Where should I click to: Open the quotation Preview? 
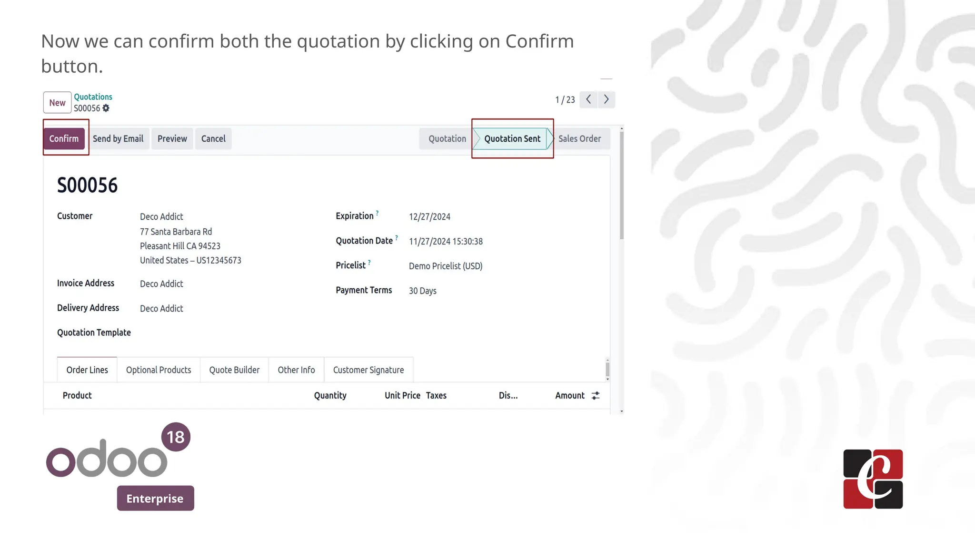coord(172,138)
